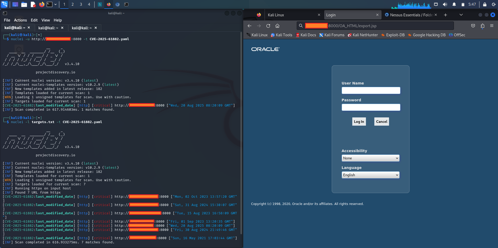Open the Kali applications menu
This screenshot has height=248, width=498.
tap(4, 4)
